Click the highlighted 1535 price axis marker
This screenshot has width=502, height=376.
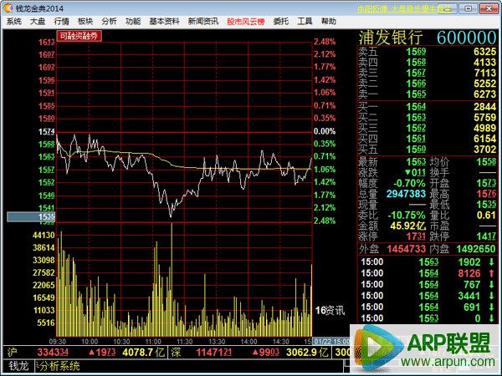31,217
